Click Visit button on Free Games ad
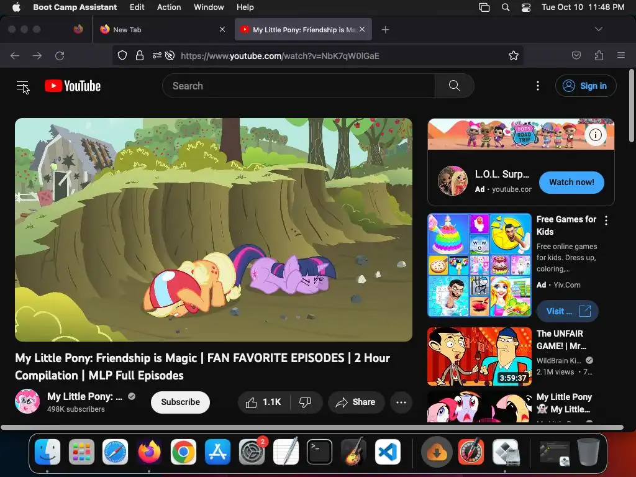This screenshot has width=636, height=477. [x=568, y=311]
